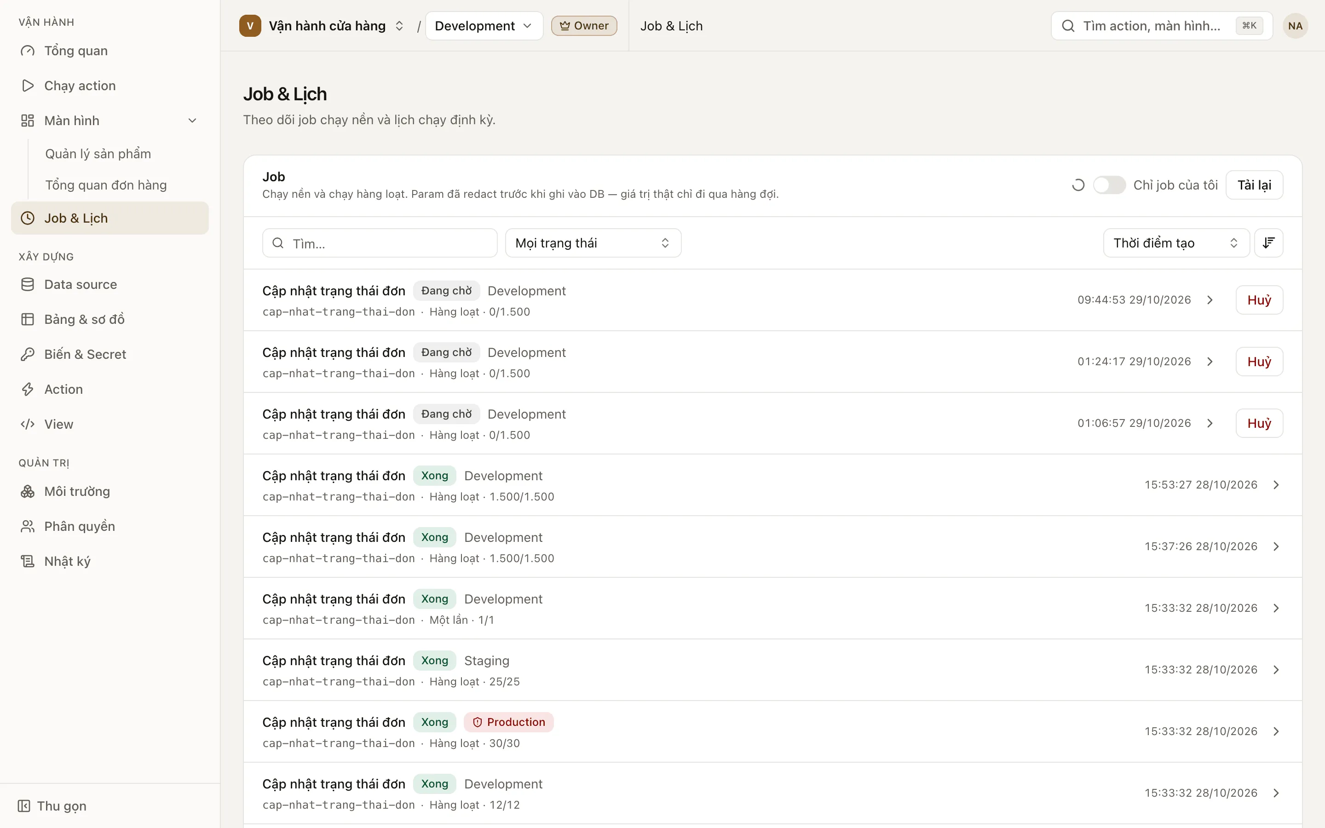
Task: Click the Bảng & sơ đồ table icon
Action: point(28,319)
